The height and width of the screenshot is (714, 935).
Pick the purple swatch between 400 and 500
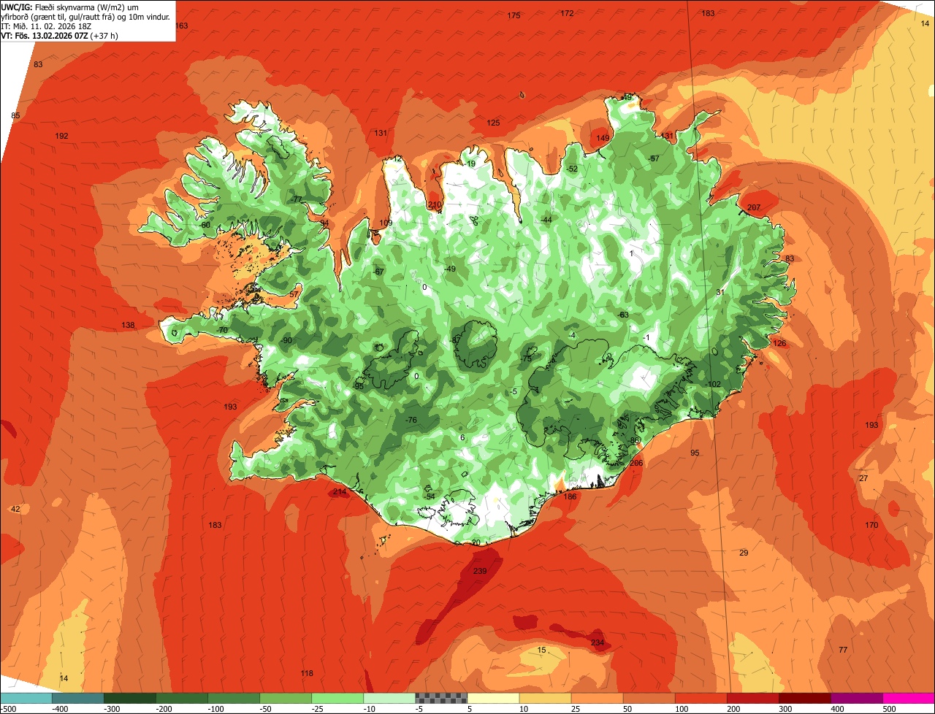point(857,698)
